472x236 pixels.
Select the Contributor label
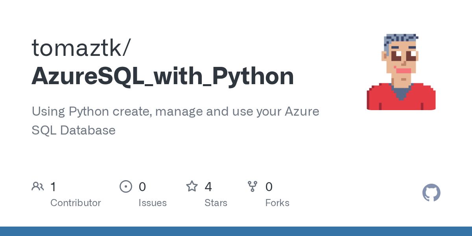[76, 203]
